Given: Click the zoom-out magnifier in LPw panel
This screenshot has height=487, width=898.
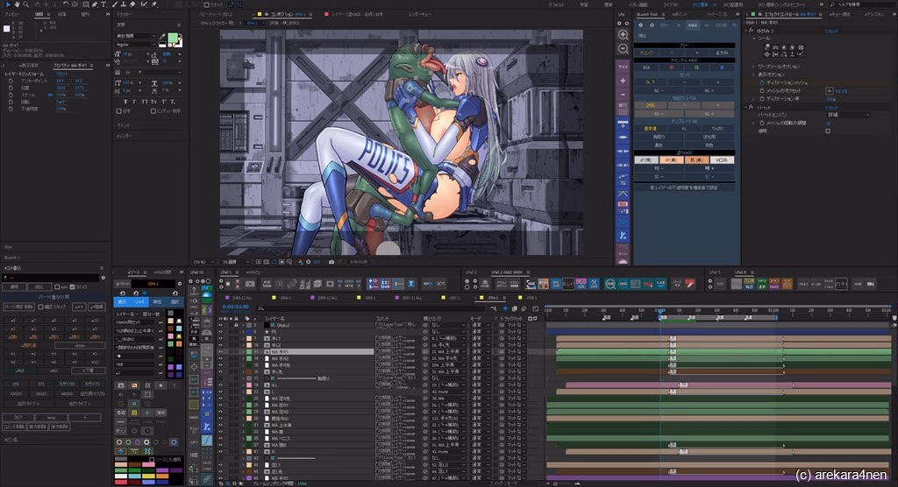Looking at the screenshot, I should click(623, 48).
